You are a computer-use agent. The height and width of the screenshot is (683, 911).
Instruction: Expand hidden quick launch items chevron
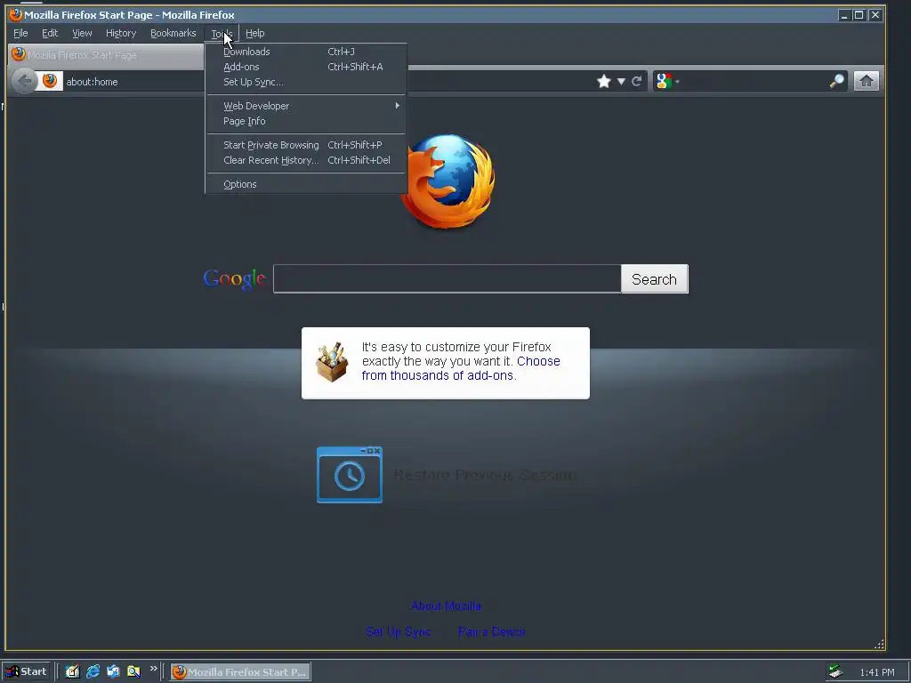153,669
